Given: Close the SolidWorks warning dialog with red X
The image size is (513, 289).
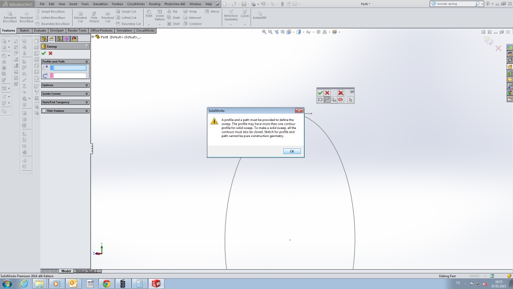Looking at the screenshot, I should (x=299, y=111).
